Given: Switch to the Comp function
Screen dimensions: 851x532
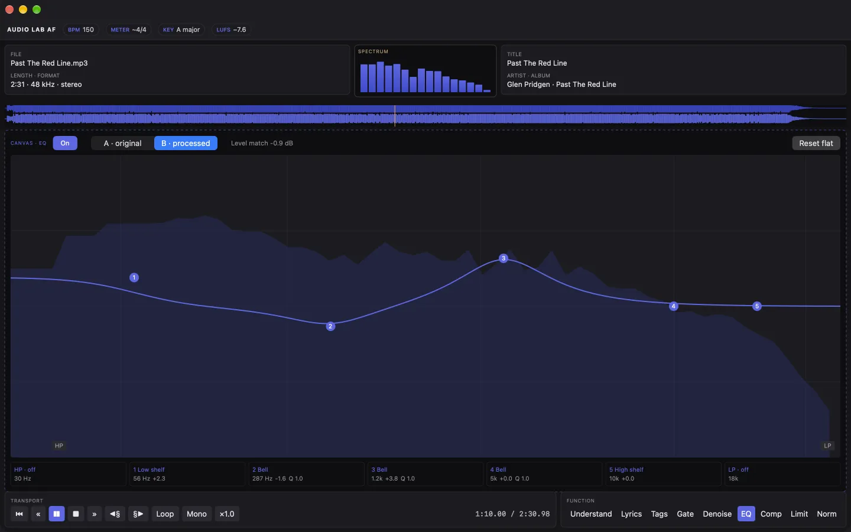Looking at the screenshot, I should coord(771,514).
